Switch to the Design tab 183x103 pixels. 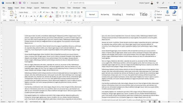click(29, 8)
